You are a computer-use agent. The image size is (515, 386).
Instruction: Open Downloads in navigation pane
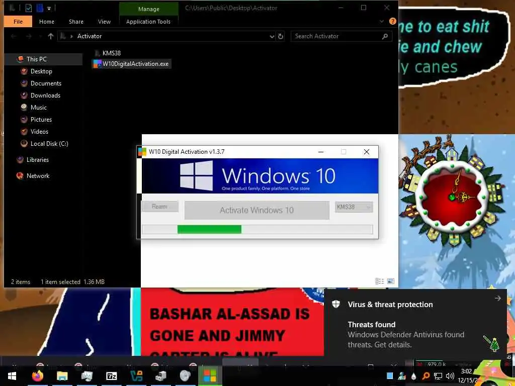pyautogui.click(x=45, y=95)
